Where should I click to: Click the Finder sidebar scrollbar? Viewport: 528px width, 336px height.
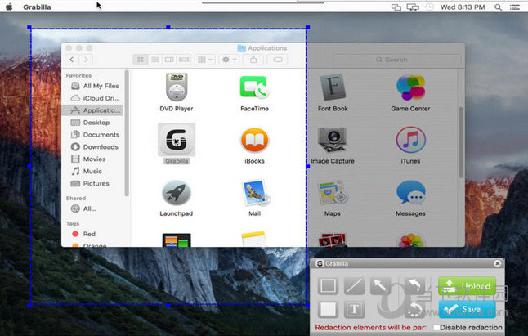pos(127,133)
